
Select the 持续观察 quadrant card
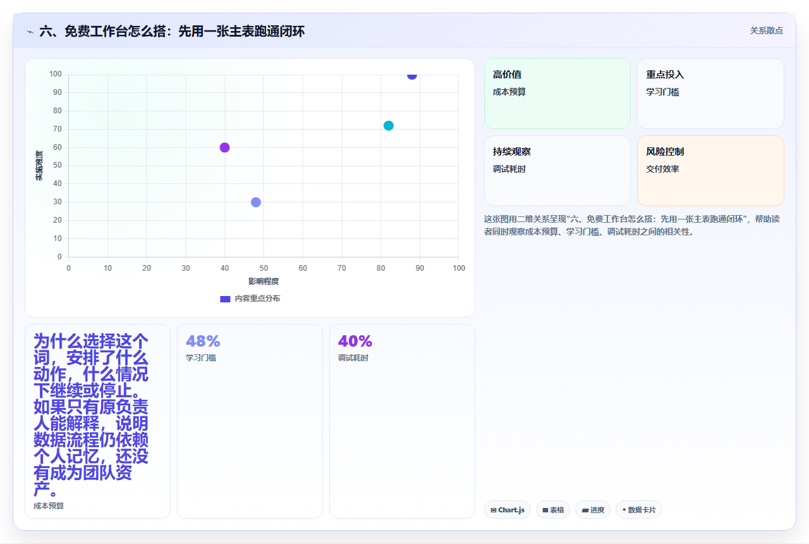coord(557,171)
